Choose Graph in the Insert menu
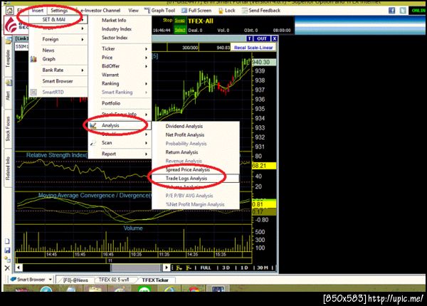427x306 pixels. click(x=58, y=59)
